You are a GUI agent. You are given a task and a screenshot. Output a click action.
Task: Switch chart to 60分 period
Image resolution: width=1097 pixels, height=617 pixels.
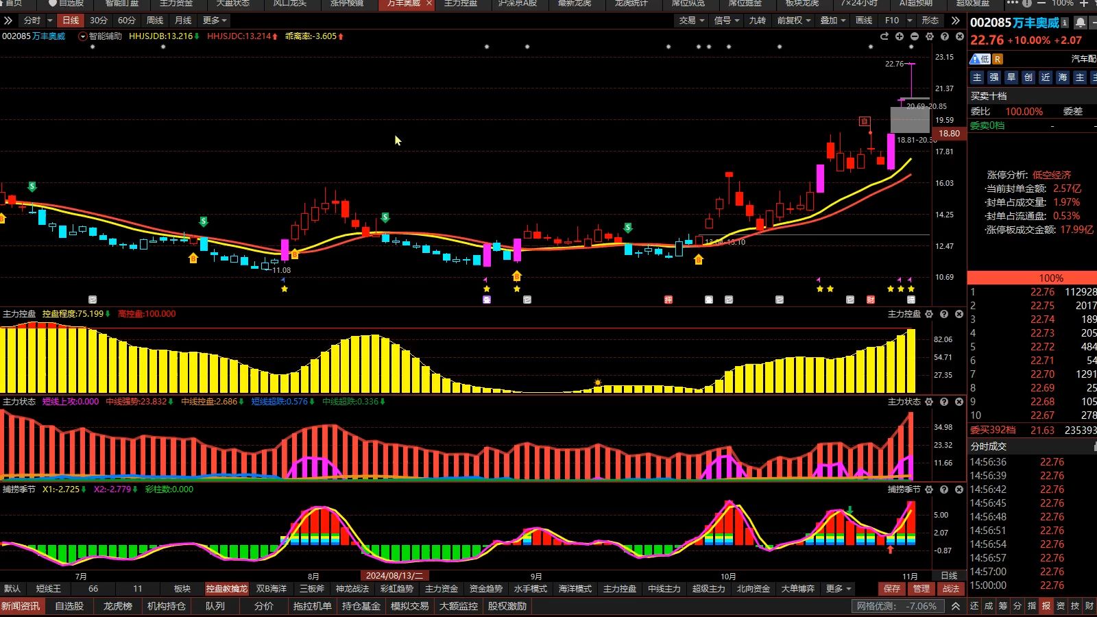click(127, 21)
